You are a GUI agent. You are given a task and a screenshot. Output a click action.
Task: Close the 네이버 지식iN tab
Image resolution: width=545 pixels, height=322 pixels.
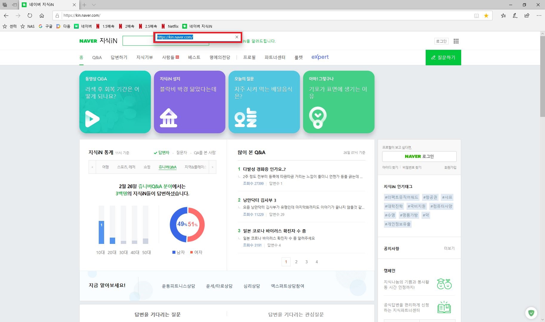(x=74, y=5)
